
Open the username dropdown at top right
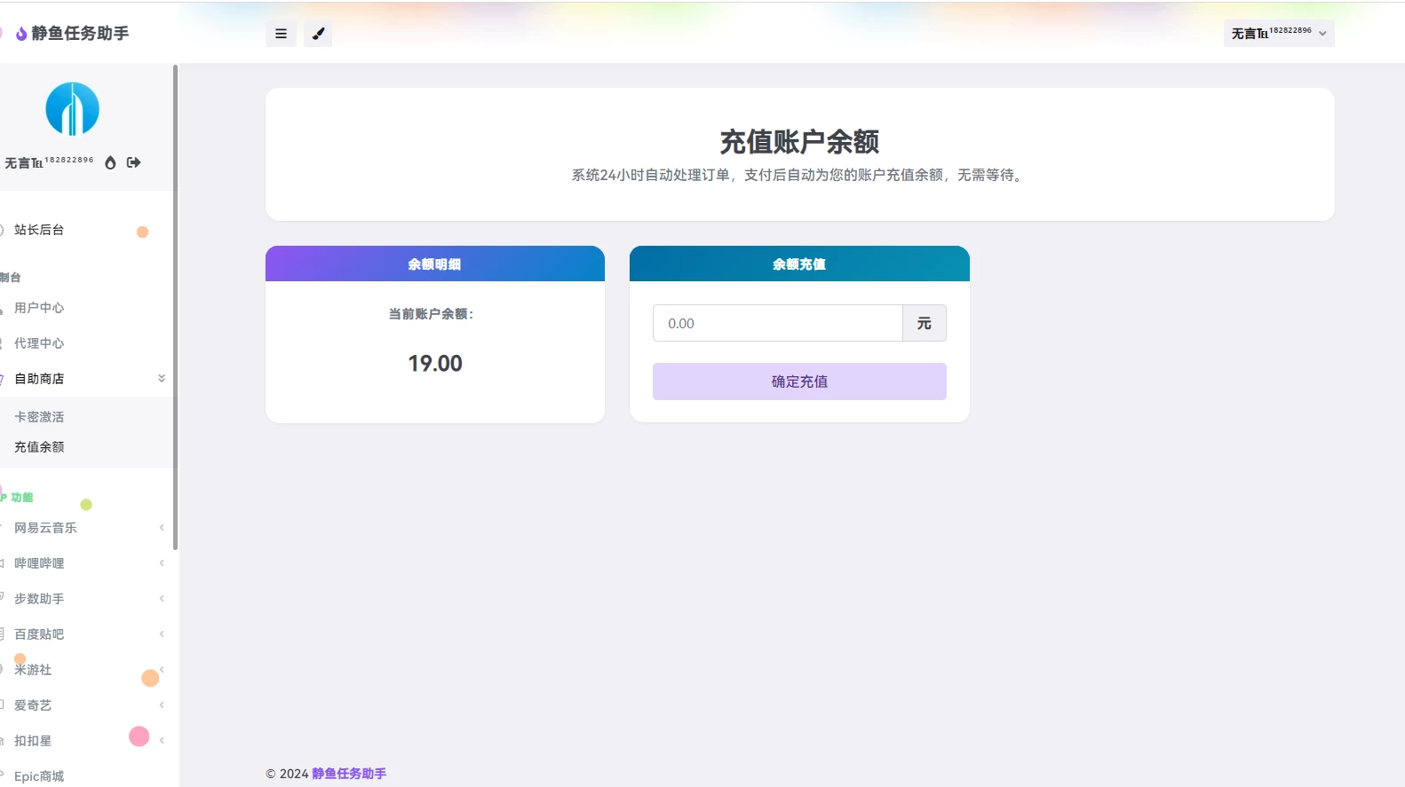click(x=1278, y=34)
